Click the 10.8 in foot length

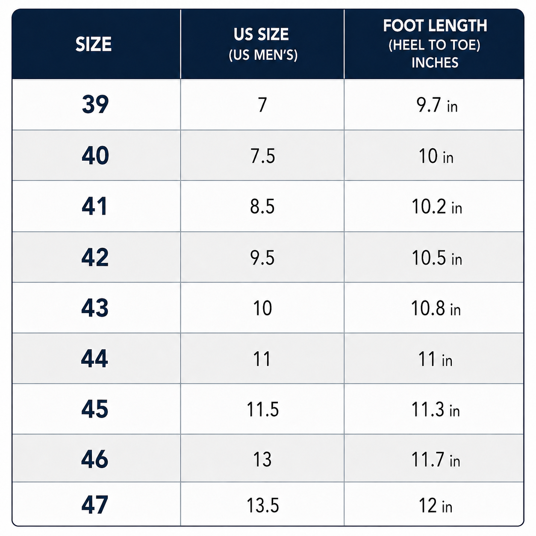436,309
